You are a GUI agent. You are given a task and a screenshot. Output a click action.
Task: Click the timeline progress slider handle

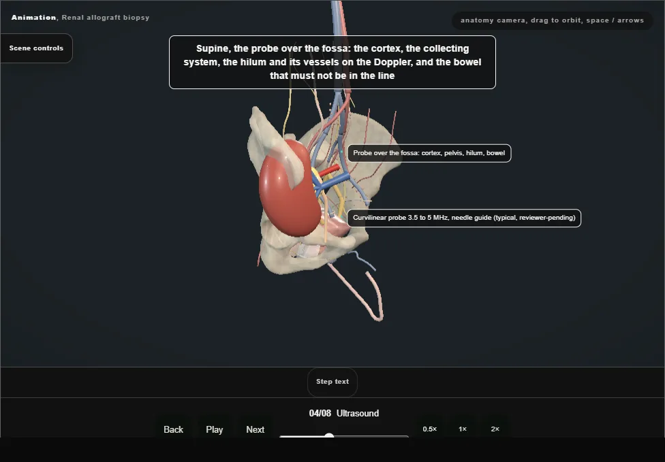point(329,435)
